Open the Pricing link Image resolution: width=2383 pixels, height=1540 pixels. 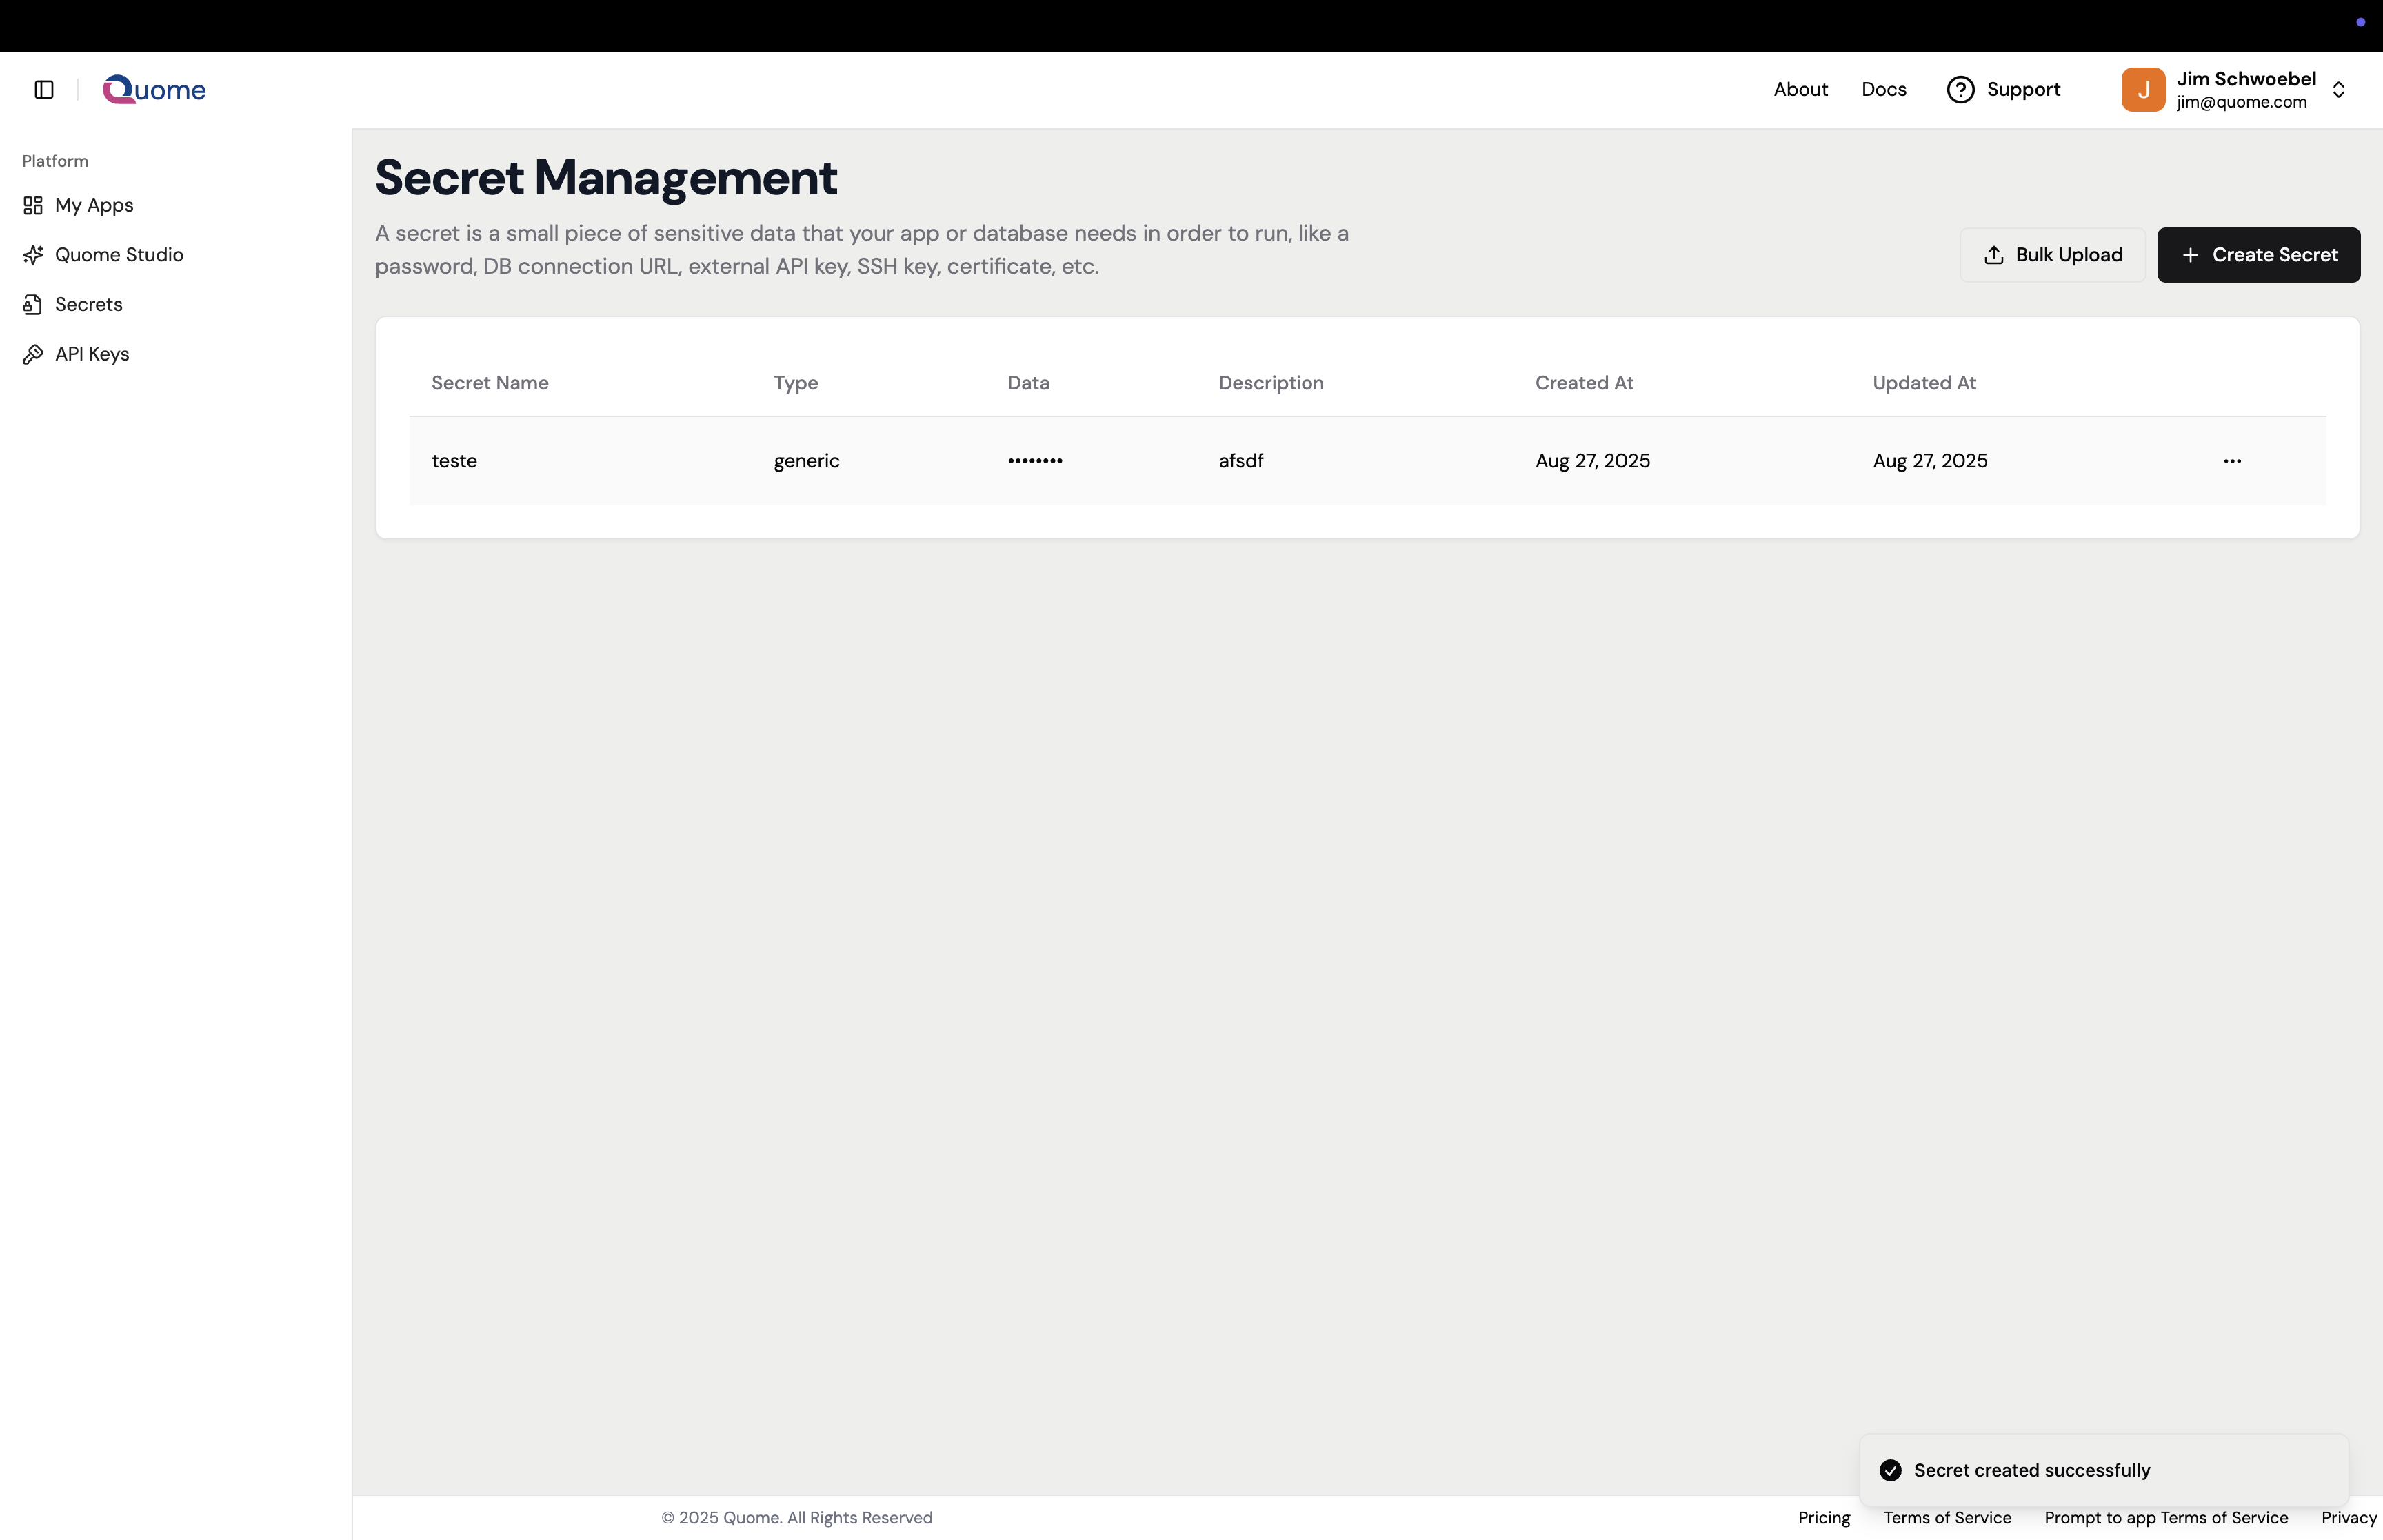coord(1824,1517)
